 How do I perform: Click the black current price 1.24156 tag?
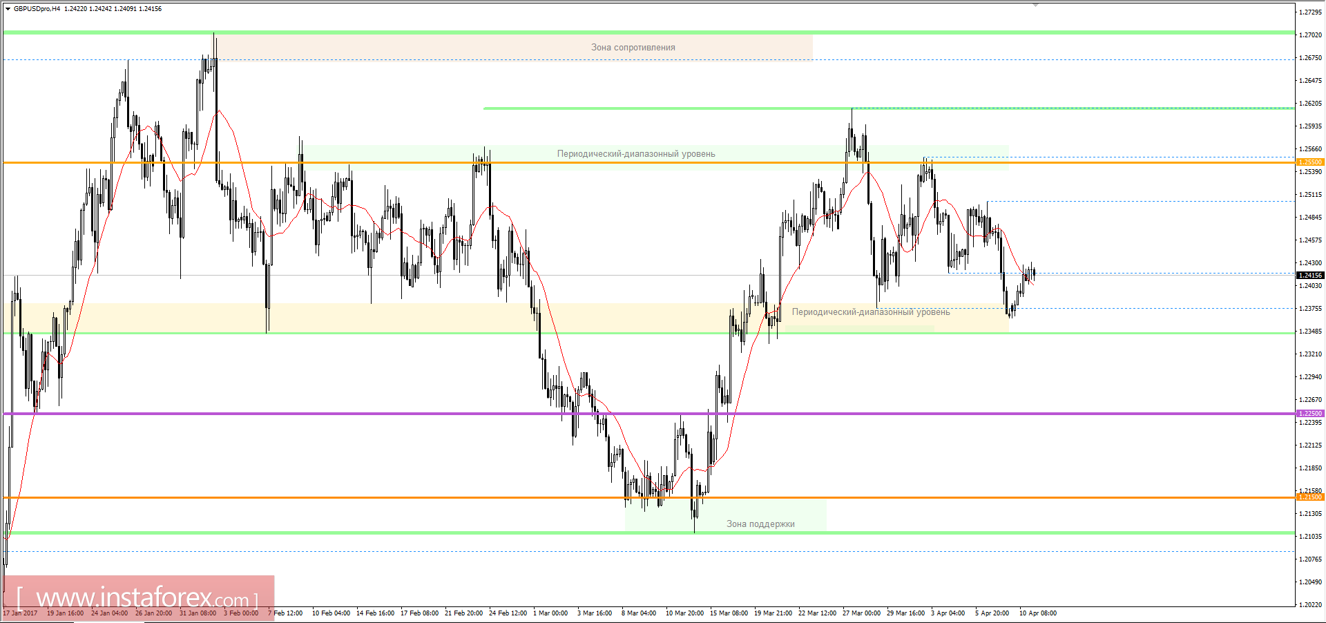pyautogui.click(x=1310, y=276)
